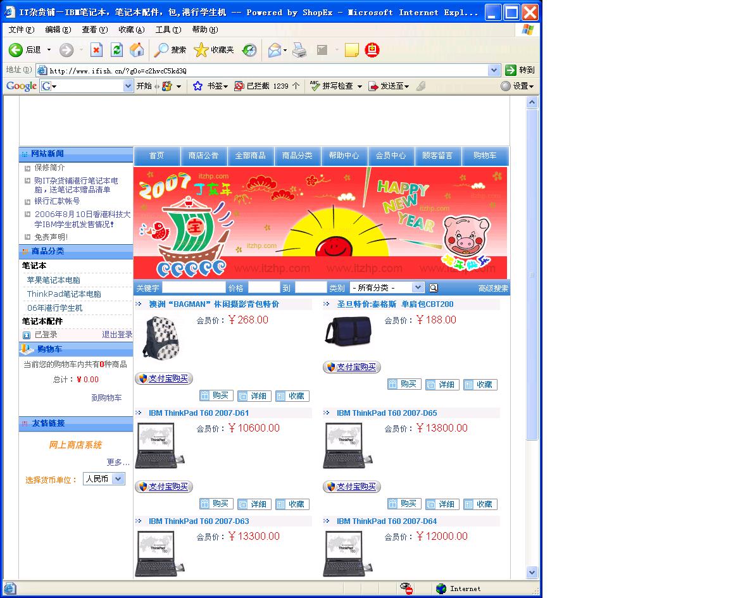Stop page loading with red X icon
Image resolution: width=745 pixels, height=598 pixels.
(x=96, y=50)
